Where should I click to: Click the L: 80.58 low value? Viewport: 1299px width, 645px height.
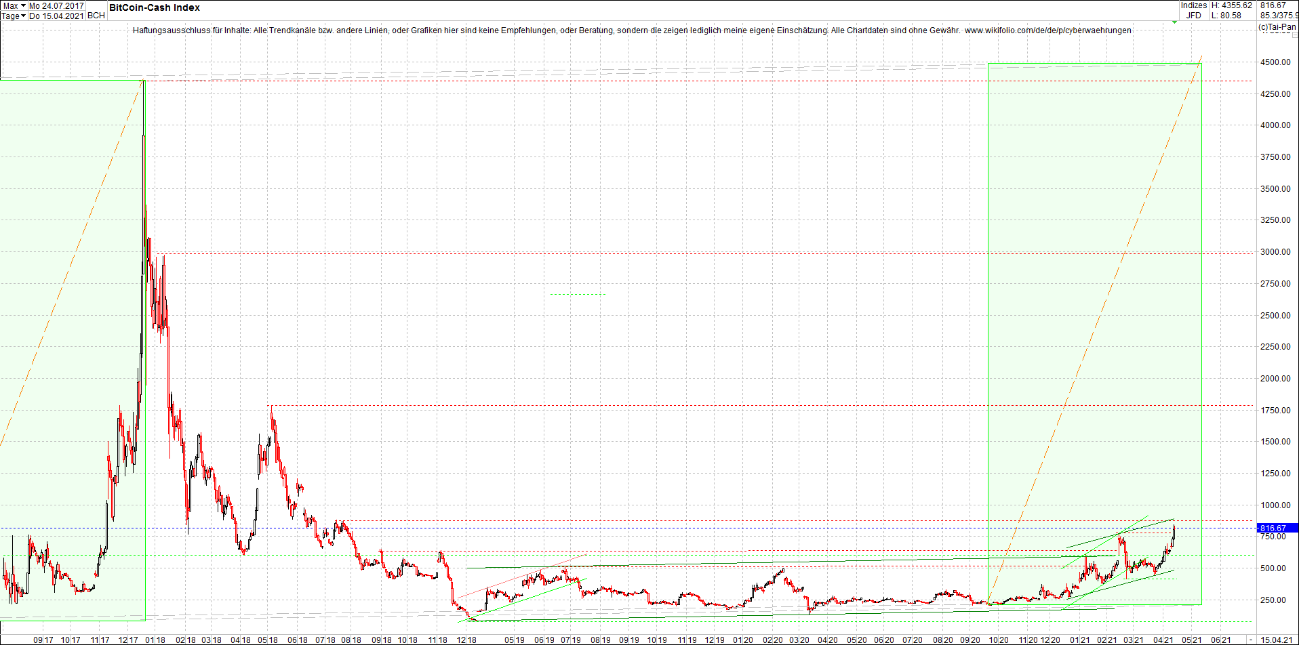pos(1226,16)
